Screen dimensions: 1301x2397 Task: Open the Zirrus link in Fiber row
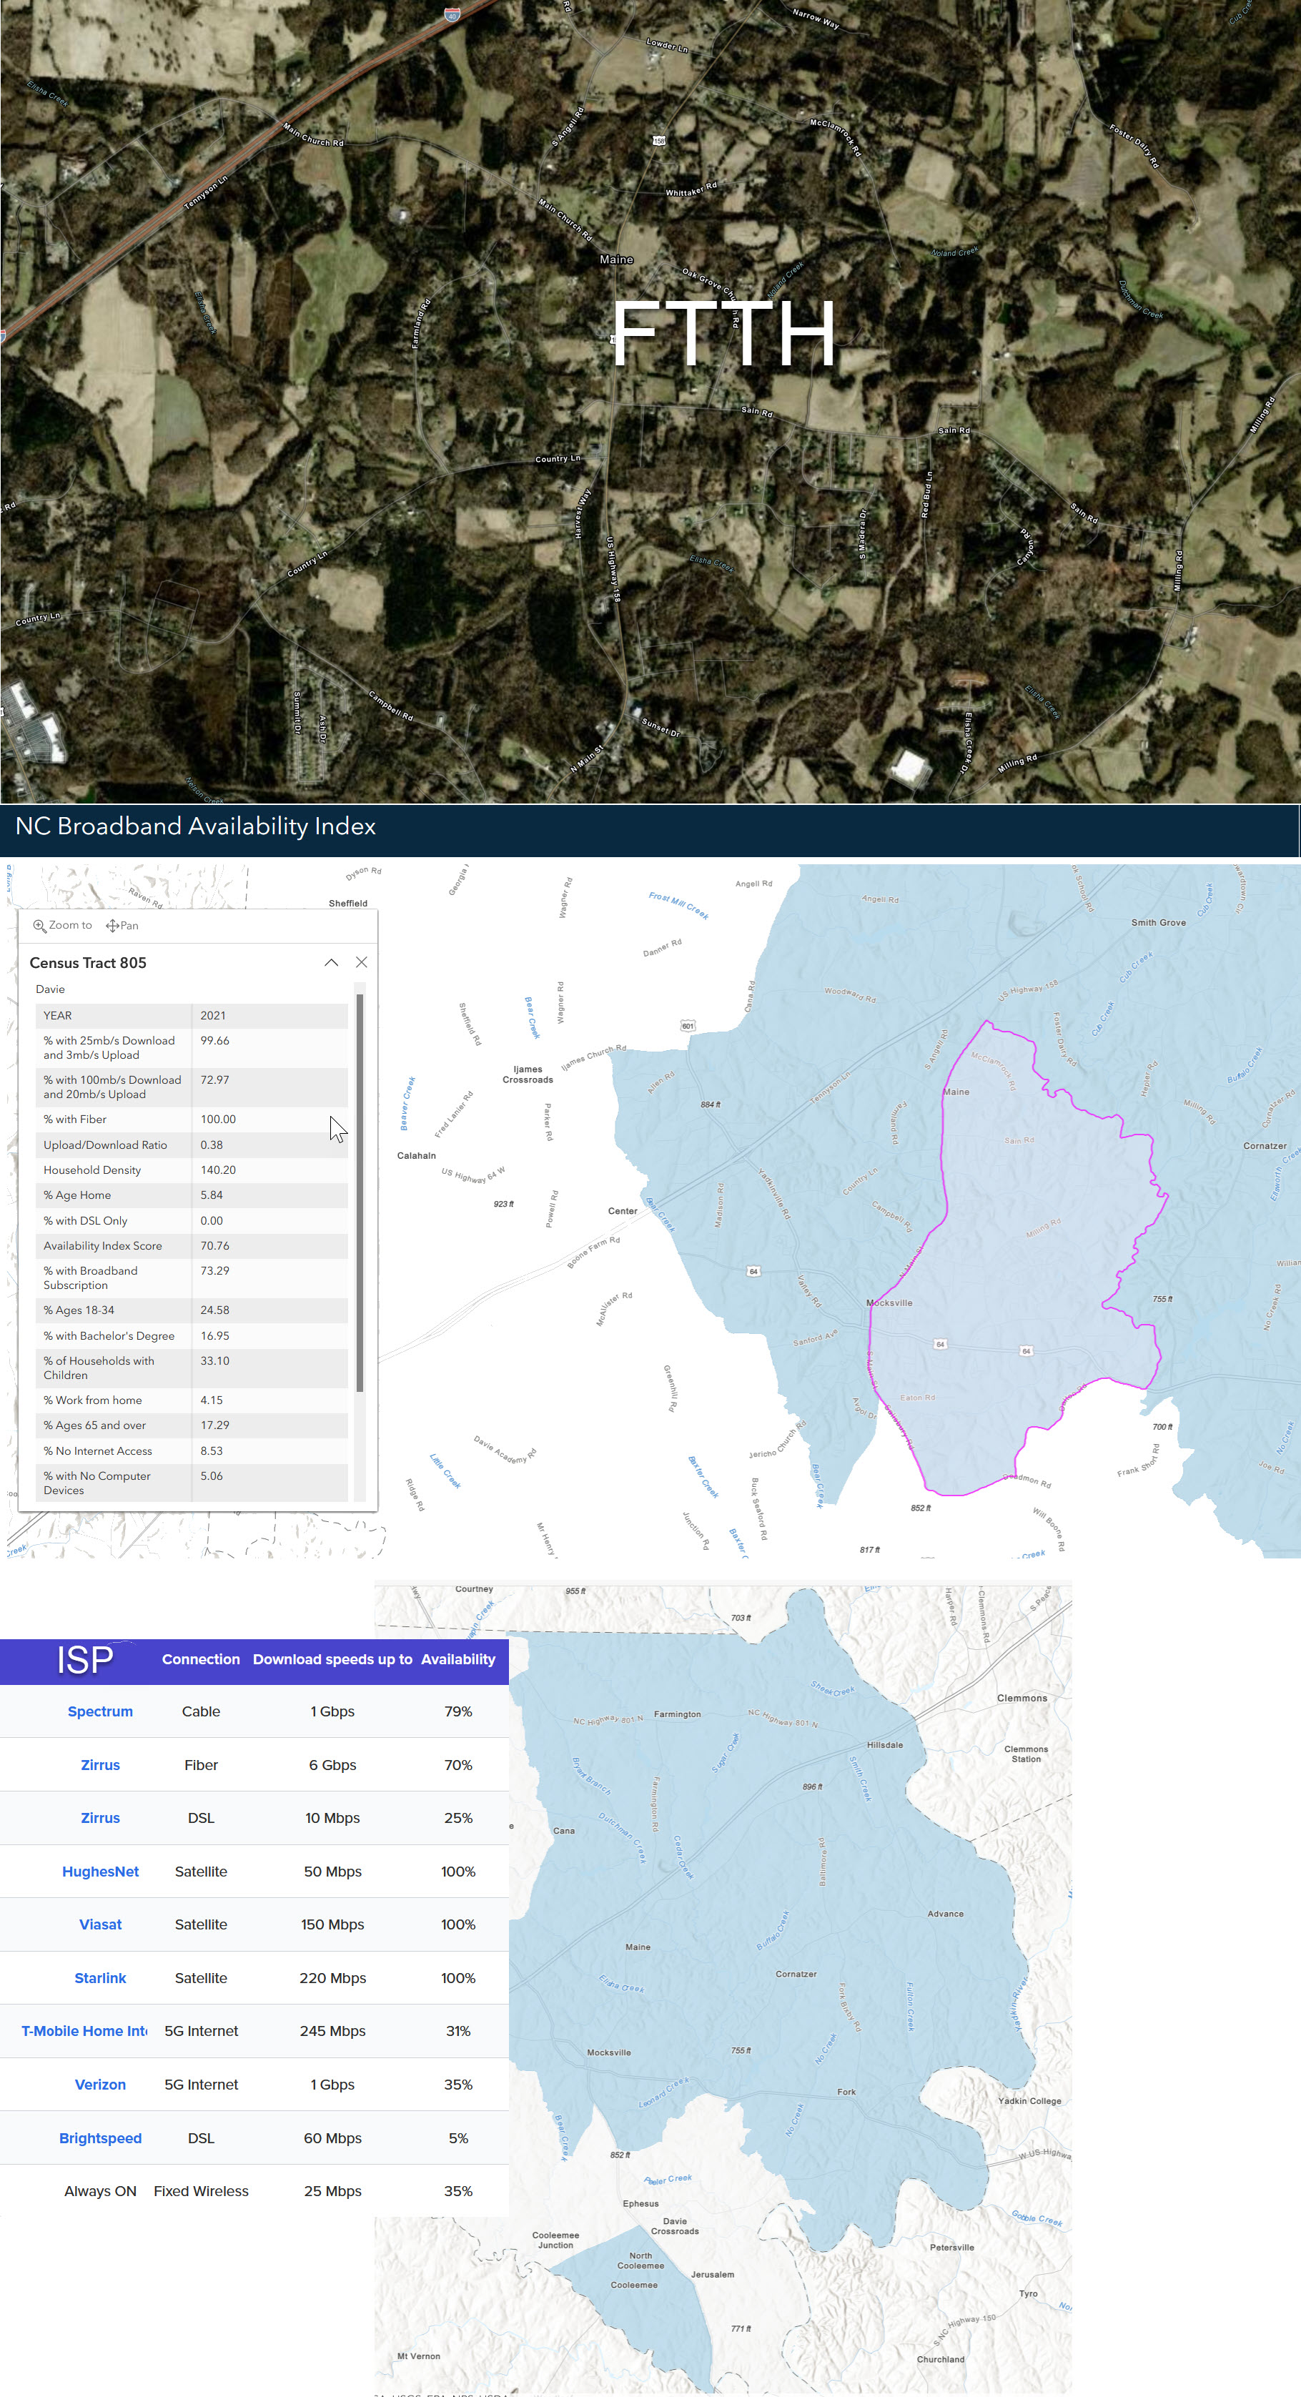101,1765
